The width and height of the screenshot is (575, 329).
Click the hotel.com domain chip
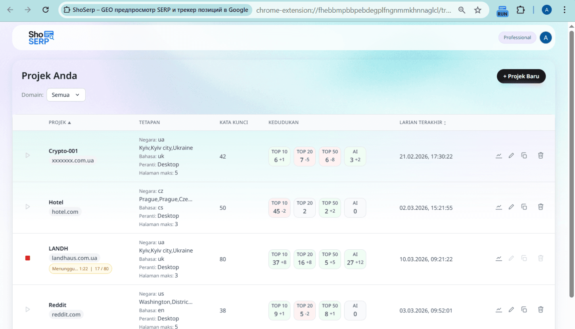(65, 212)
